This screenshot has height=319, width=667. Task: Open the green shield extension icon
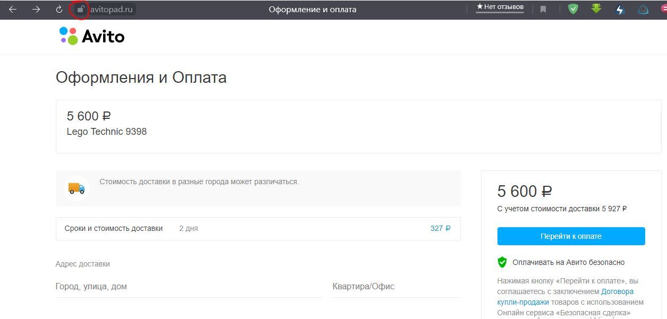[x=573, y=9]
